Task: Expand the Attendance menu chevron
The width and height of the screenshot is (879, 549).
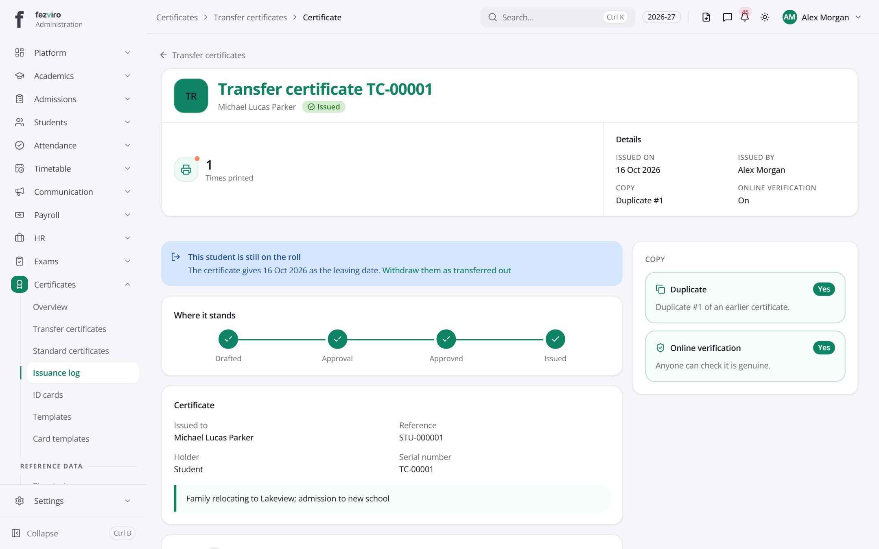Action: (127, 145)
